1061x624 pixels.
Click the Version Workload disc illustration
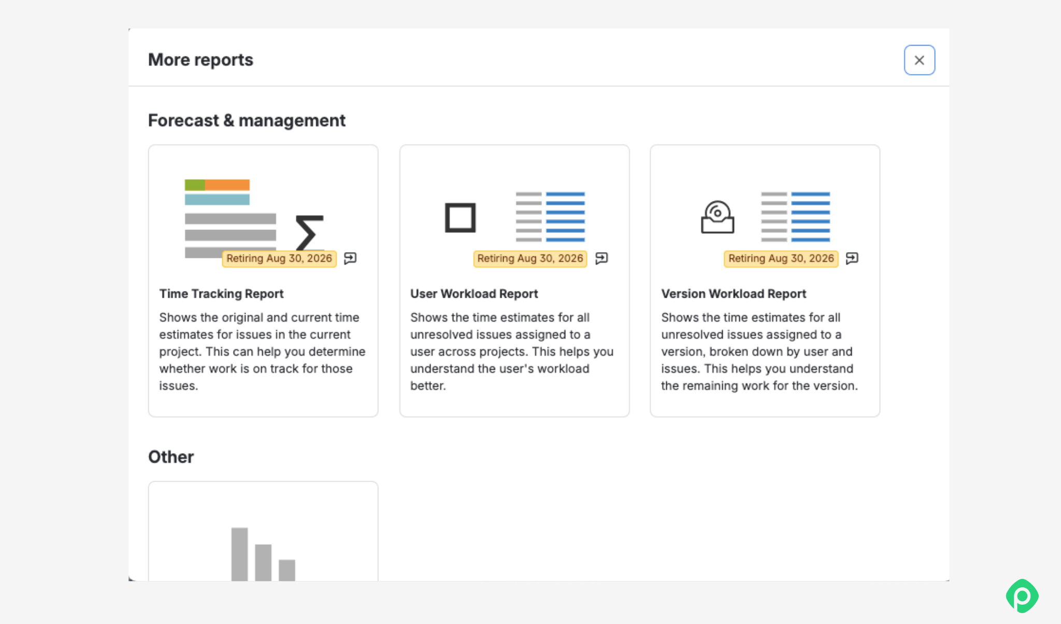pyautogui.click(x=718, y=217)
